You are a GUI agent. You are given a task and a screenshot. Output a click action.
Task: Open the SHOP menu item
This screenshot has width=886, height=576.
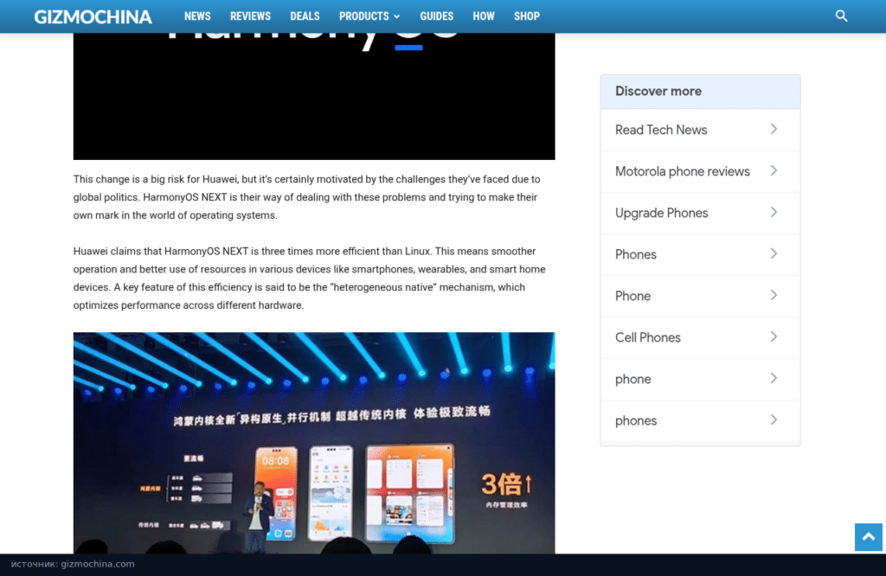coord(527,16)
